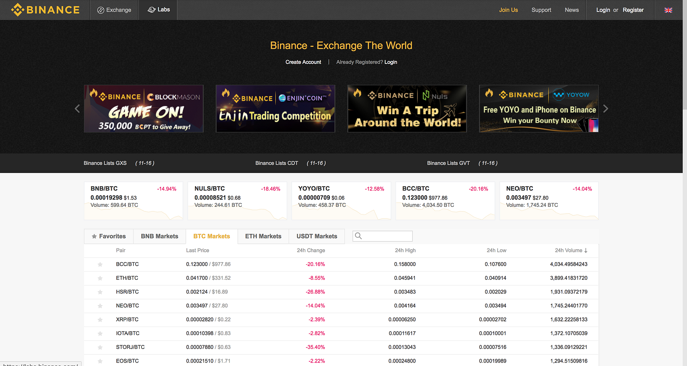Click the search magnifier icon

(359, 236)
